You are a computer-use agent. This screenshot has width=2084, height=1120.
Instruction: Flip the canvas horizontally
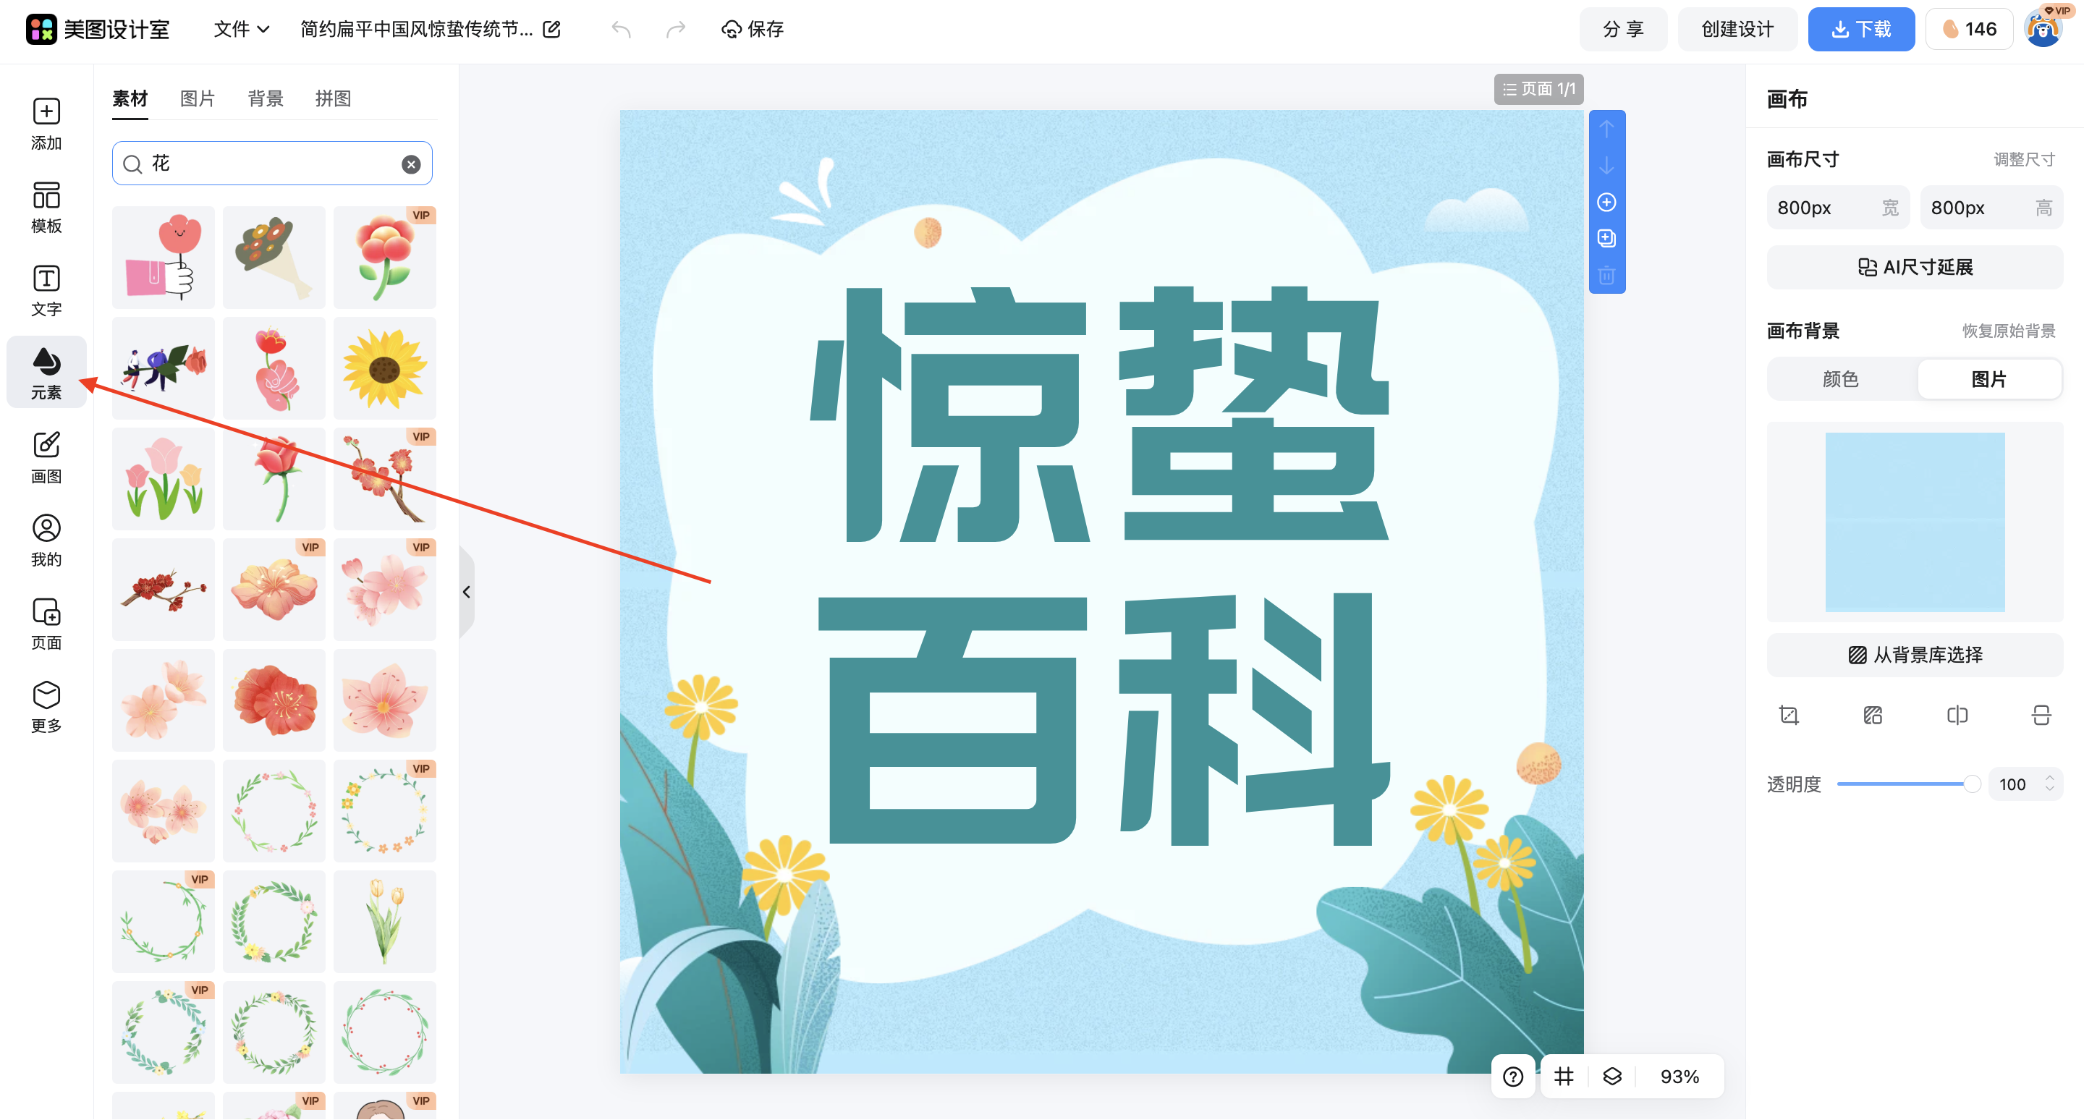1958,715
